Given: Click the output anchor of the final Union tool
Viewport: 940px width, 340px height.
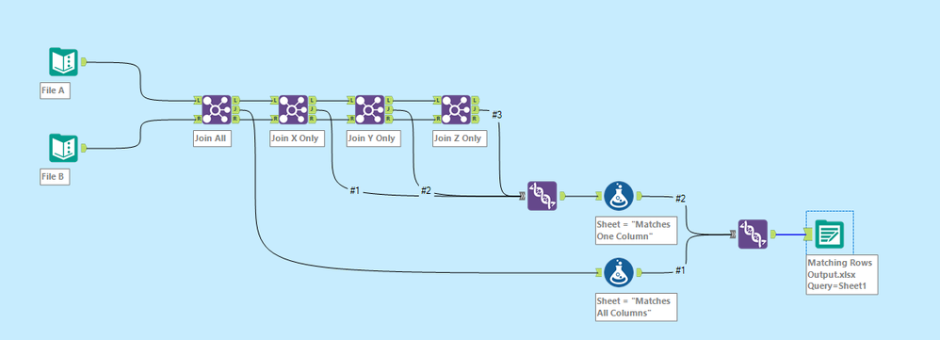Looking at the screenshot, I should (x=773, y=234).
